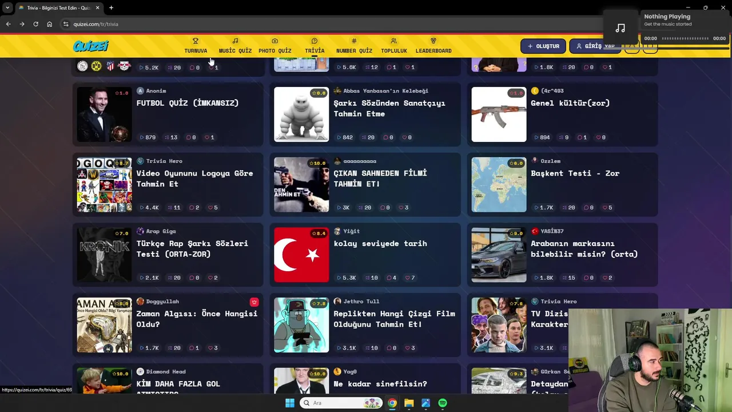Viewport: 732px width, 412px height.
Task: Click author name YASİN37
Action: coord(552,231)
